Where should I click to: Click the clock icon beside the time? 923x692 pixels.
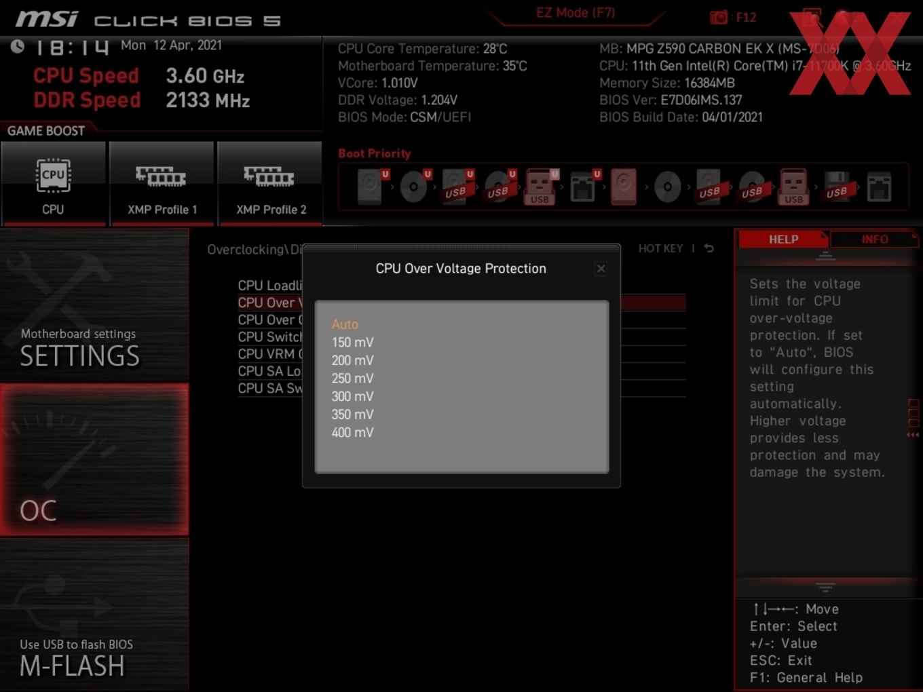18,46
